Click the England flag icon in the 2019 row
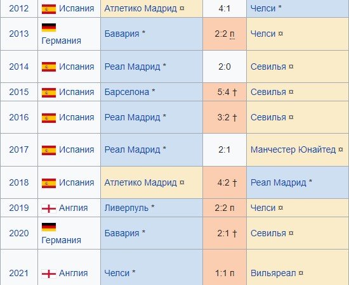Screen dimensions: 349x285 [x=49, y=208]
